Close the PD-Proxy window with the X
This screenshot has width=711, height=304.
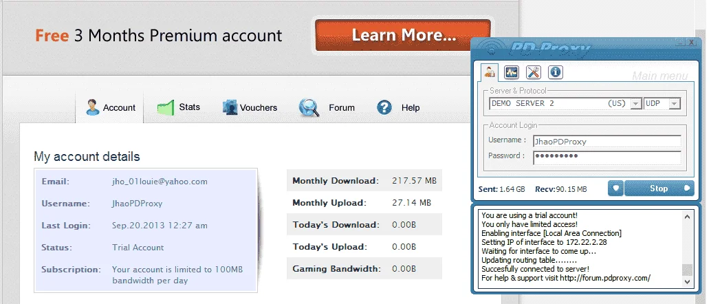[x=691, y=42]
